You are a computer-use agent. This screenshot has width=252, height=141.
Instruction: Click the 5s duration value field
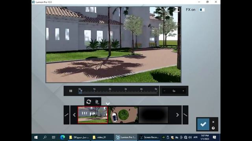[174, 91]
